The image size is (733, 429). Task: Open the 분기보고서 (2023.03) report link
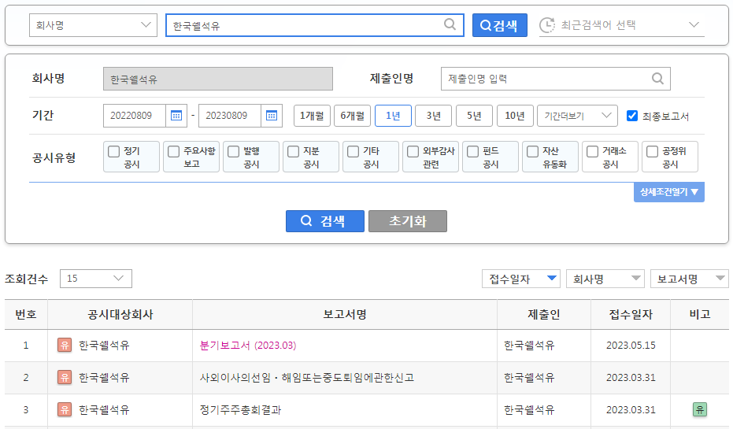tap(248, 346)
